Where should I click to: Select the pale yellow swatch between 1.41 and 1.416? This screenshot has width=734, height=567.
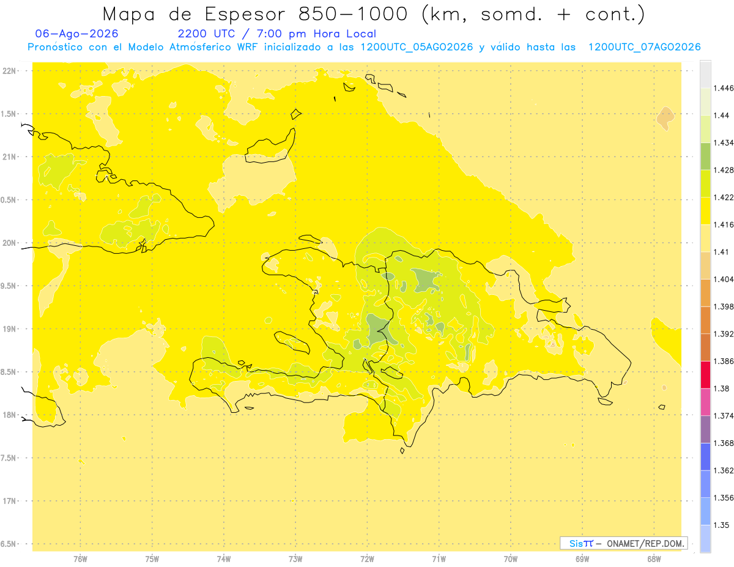tap(705, 239)
